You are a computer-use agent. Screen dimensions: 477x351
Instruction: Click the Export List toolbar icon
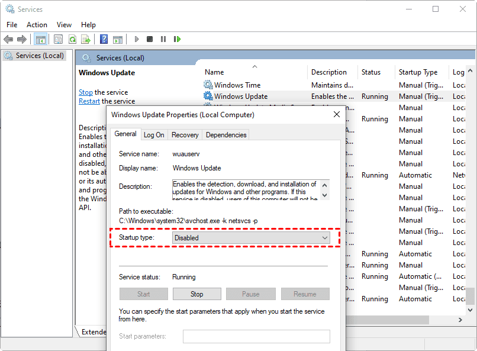[x=86, y=39]
